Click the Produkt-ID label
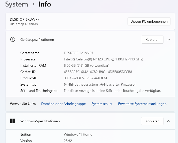The image size is (178, 143). pos(29,78)
